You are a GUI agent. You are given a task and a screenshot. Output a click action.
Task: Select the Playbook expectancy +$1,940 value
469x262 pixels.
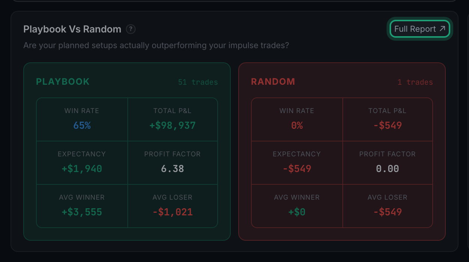point(82,169)
